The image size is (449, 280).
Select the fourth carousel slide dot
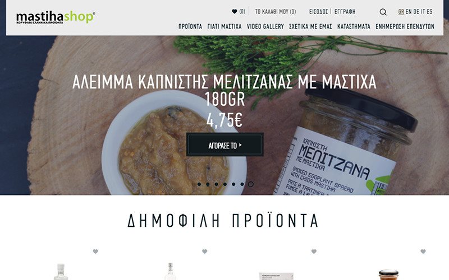coord(225,184)
